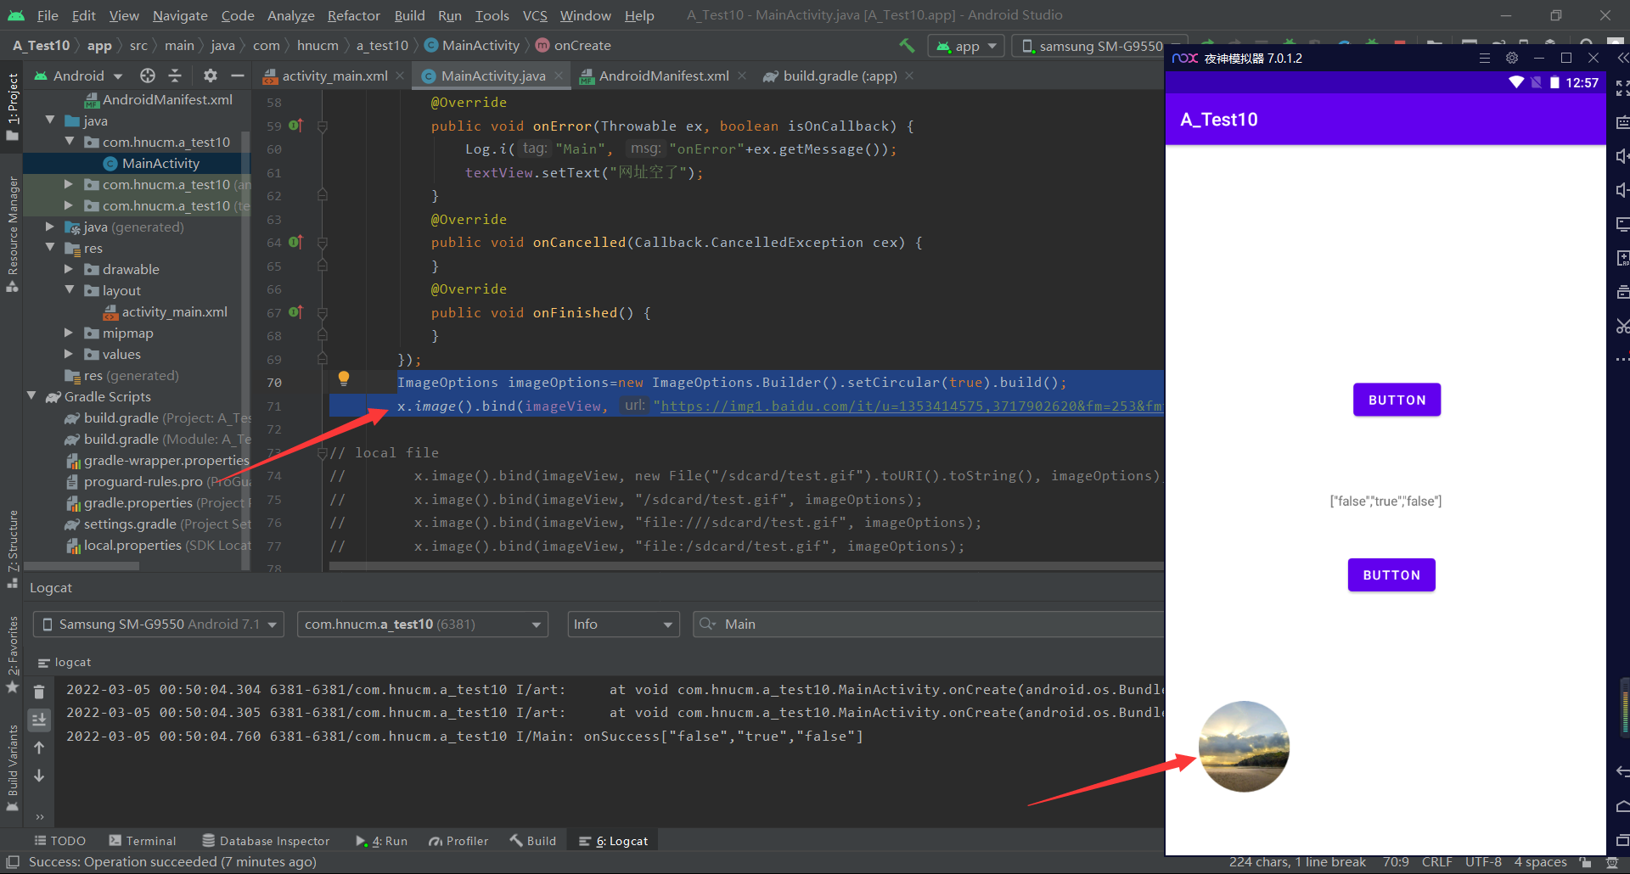Click Nox scissors screenshot icon
The width and height of the screenshot is (1630, 874).
1622,326
